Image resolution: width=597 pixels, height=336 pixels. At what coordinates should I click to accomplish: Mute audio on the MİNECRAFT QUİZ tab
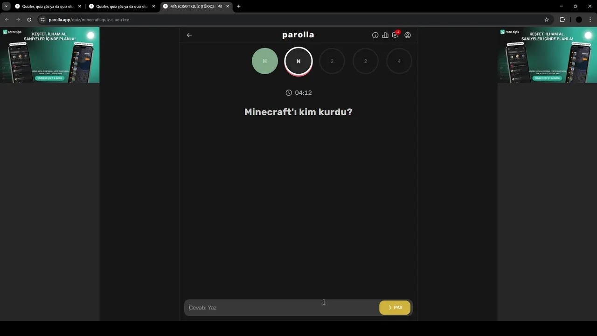tap(220, 7)
